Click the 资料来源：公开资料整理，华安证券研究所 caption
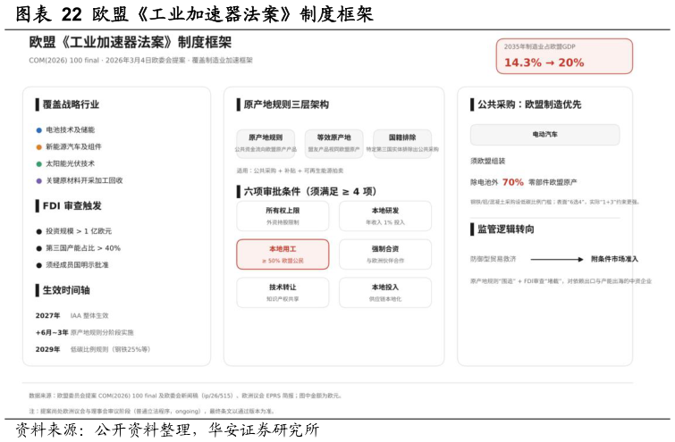This screenshot has width=675, height=442. tap(167, 430)
